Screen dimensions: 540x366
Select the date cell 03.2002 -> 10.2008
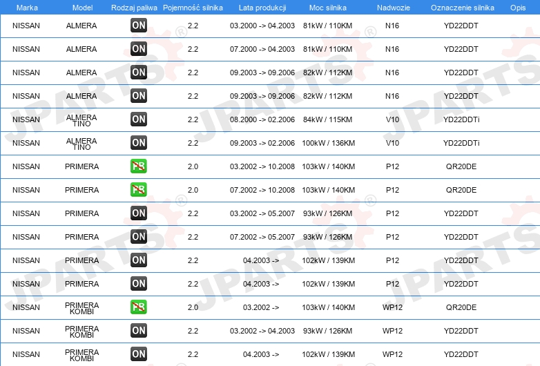point(262,166)
